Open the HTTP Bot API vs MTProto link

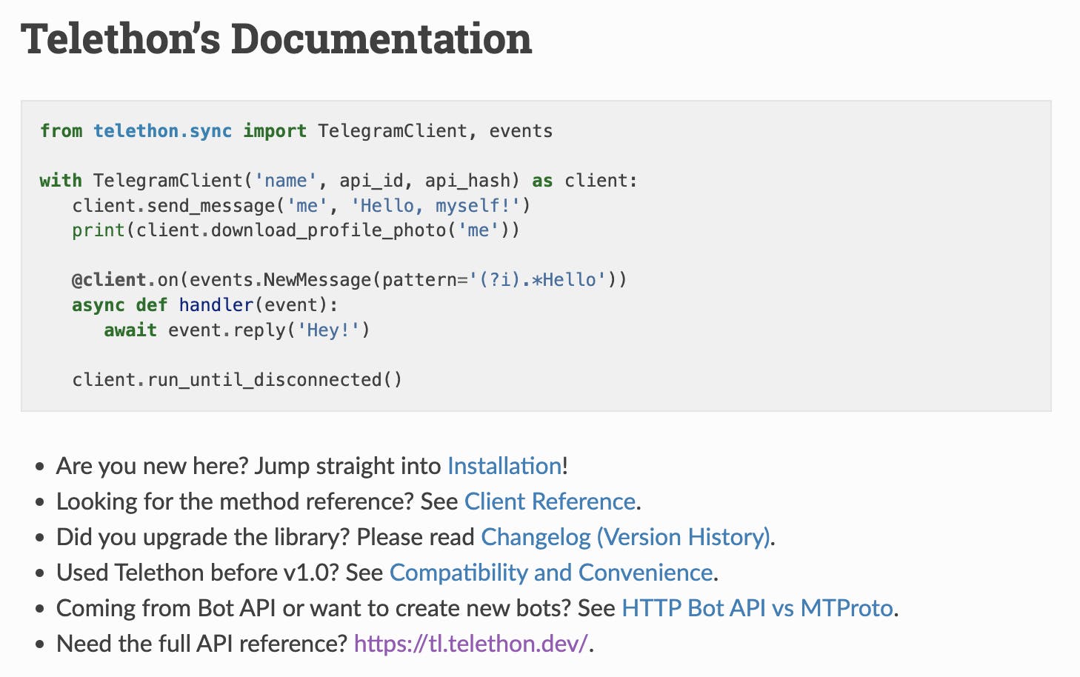pos(757,608)
